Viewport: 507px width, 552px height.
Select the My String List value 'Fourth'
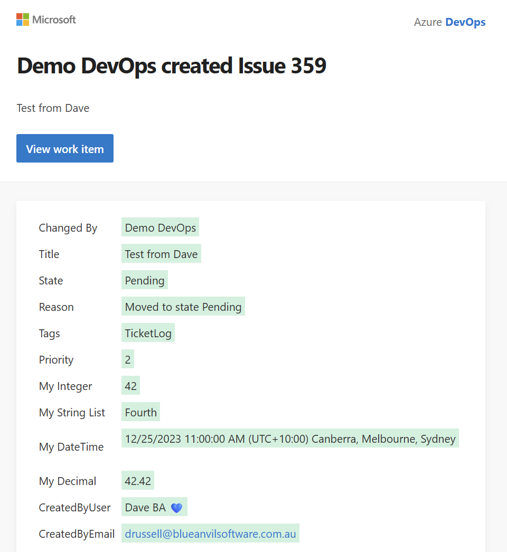[x=140, y=413]
